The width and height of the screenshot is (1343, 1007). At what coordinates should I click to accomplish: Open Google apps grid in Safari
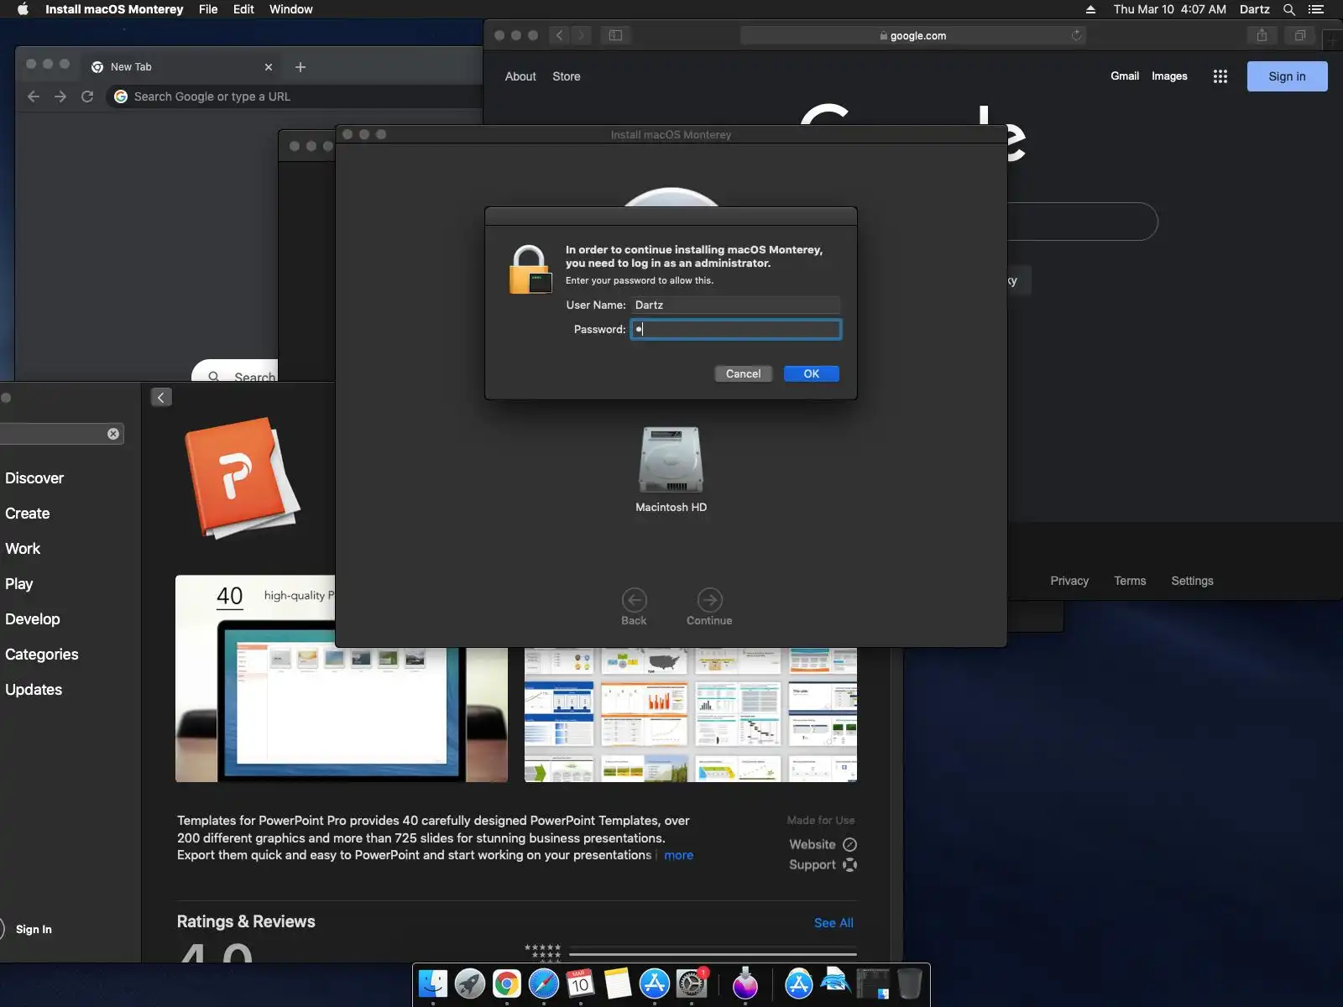pos(1220,76)
